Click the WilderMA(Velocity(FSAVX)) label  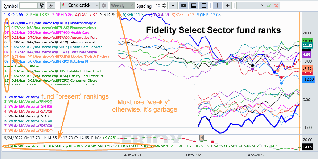pos(28,111)
